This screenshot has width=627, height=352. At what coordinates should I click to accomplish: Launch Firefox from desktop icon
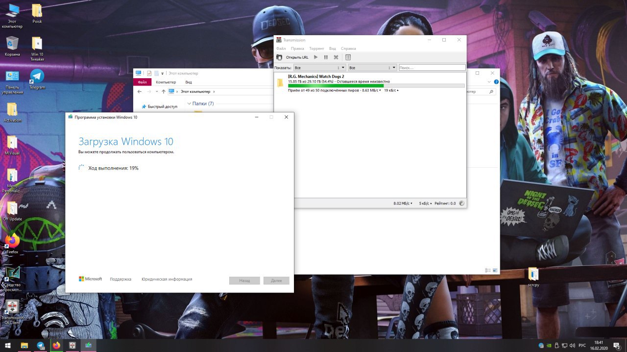12,244
